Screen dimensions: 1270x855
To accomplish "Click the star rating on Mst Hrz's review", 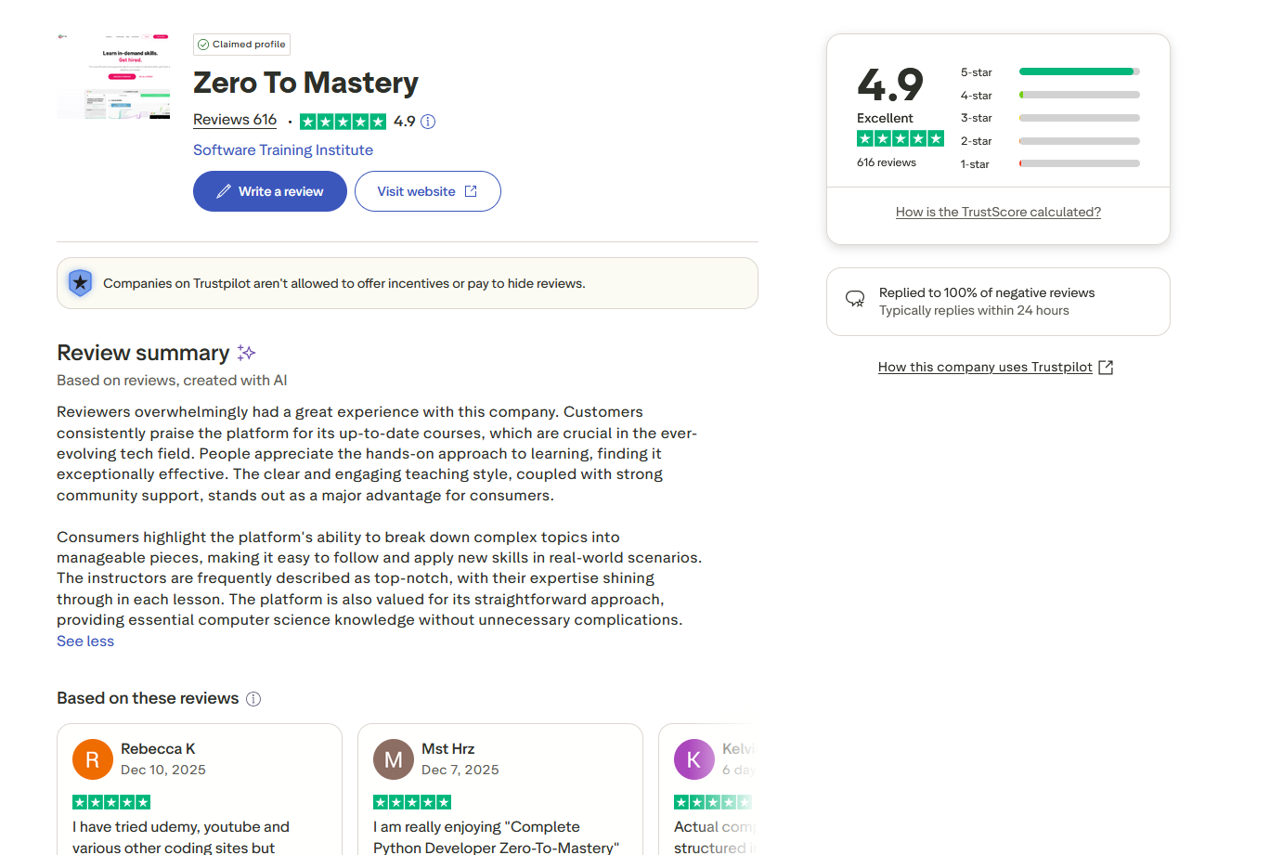I will coord(412,802).
